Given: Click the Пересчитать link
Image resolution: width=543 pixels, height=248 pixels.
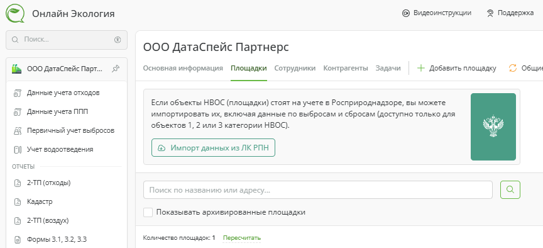Looking at the screenshot, I should pyautogui.click(x=242, y=238).
